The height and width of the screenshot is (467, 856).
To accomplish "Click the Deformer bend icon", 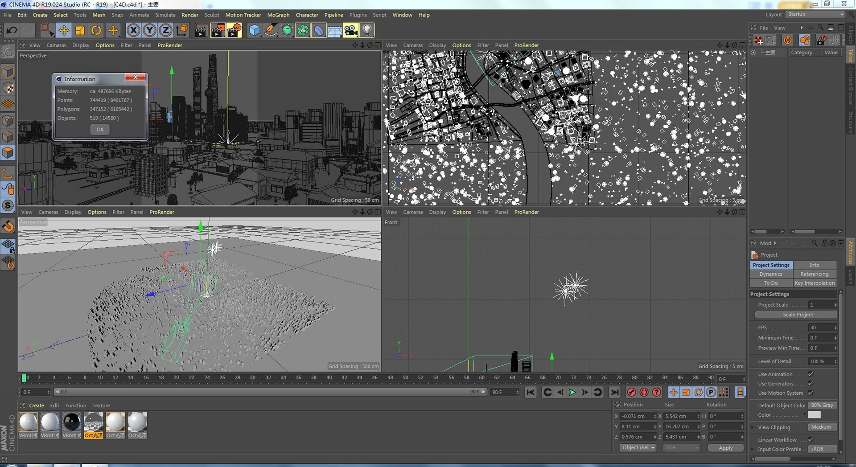I will [319, 30].
